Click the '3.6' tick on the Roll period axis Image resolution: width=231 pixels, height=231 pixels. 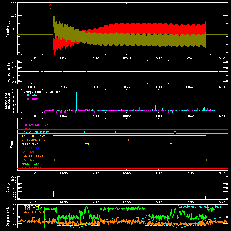[x=14, y=81]
